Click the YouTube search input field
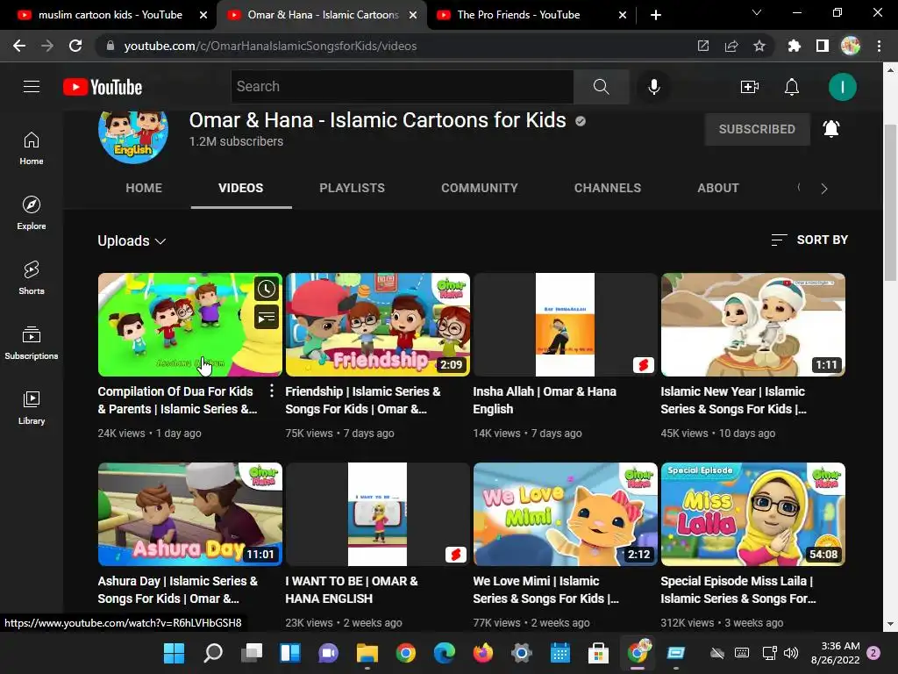The image size is (898, 674). (402, 87)
